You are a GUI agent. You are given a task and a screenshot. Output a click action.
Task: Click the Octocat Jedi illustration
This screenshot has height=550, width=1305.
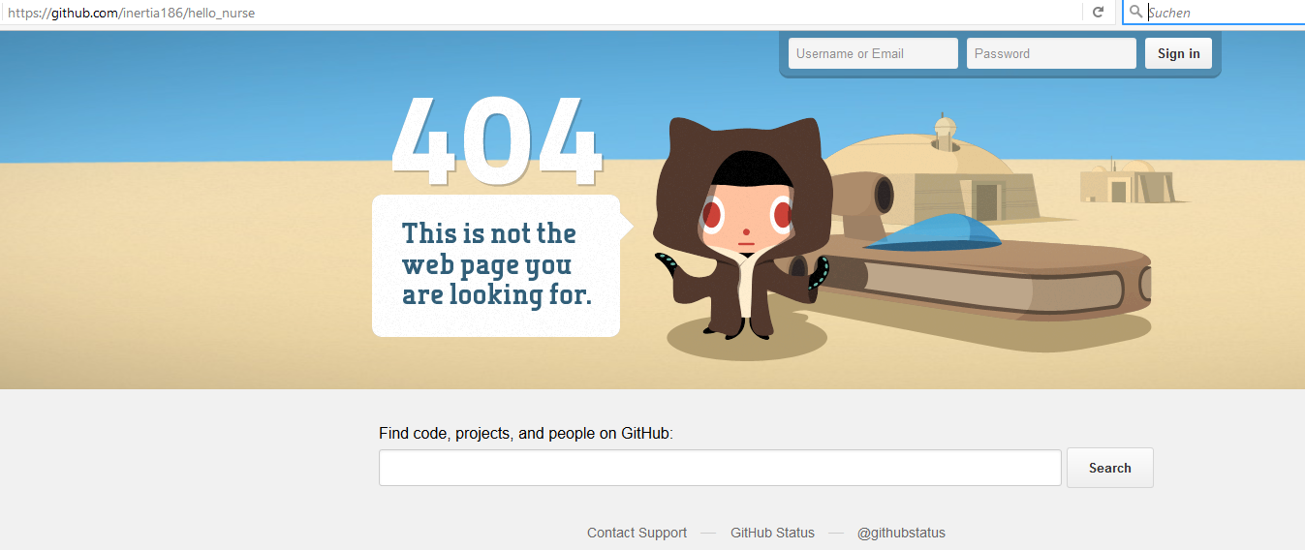tap(742, 229)
